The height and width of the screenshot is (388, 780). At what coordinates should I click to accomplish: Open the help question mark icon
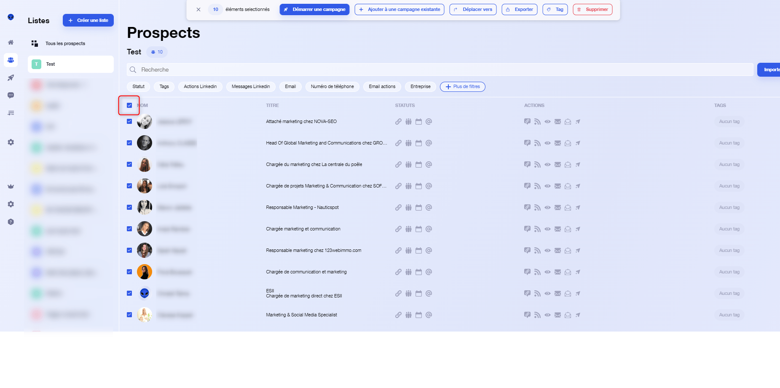[11, 222]
